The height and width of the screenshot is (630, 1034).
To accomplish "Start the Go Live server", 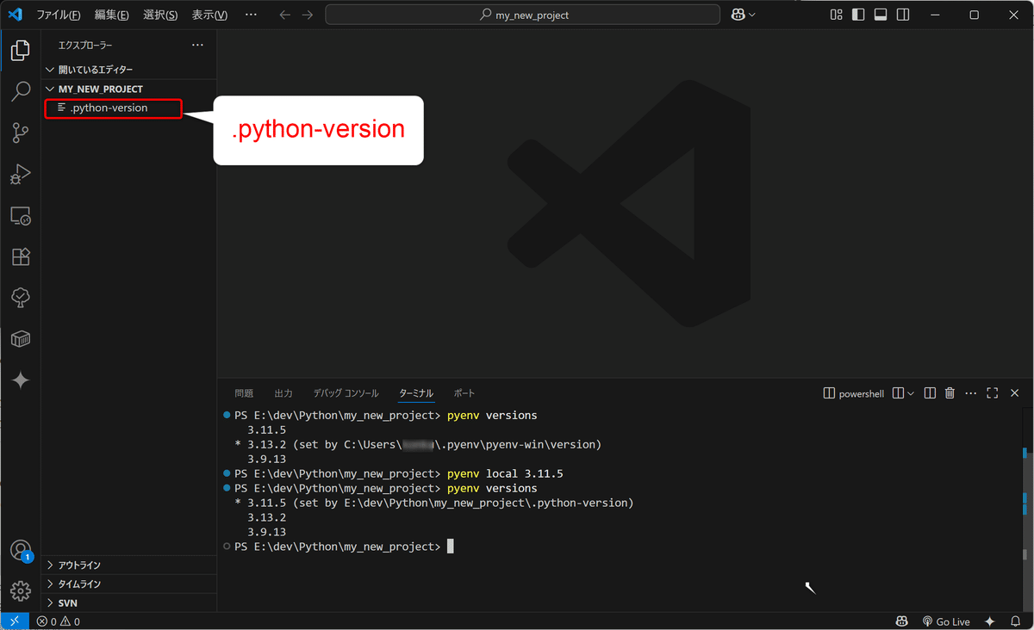I will (x=946, y=621).
